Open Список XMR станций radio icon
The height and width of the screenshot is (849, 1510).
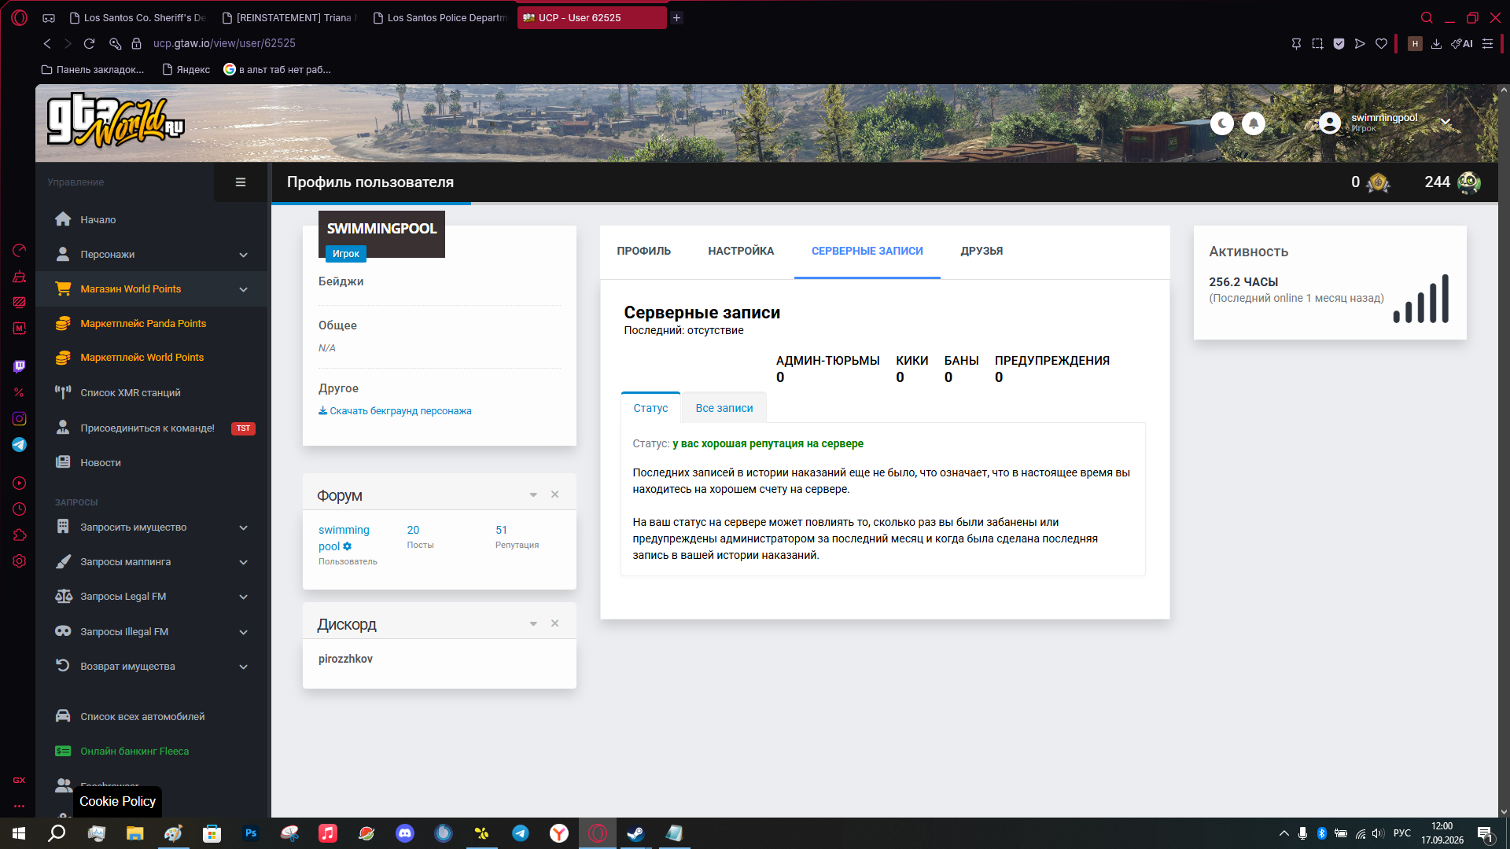point(63,392)
